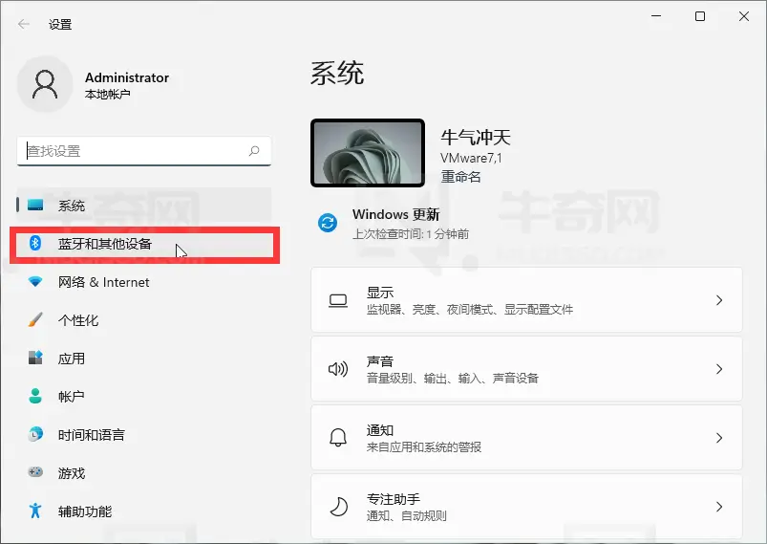Viewport: 767px width, 544px height.
Task: Open 帐户 settings
Action: 144,396
